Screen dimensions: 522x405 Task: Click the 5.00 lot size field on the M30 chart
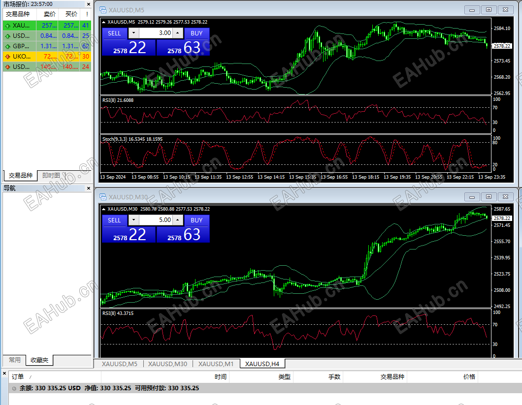point(156,220)
